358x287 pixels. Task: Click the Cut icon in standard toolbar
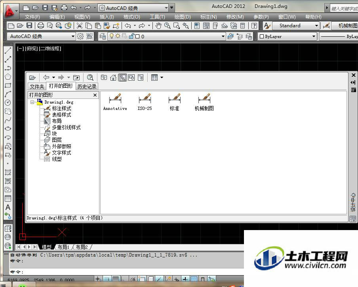tap(80, 26)
